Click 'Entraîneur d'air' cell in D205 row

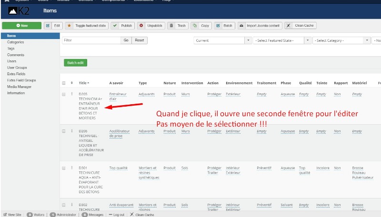coord(118,96)
